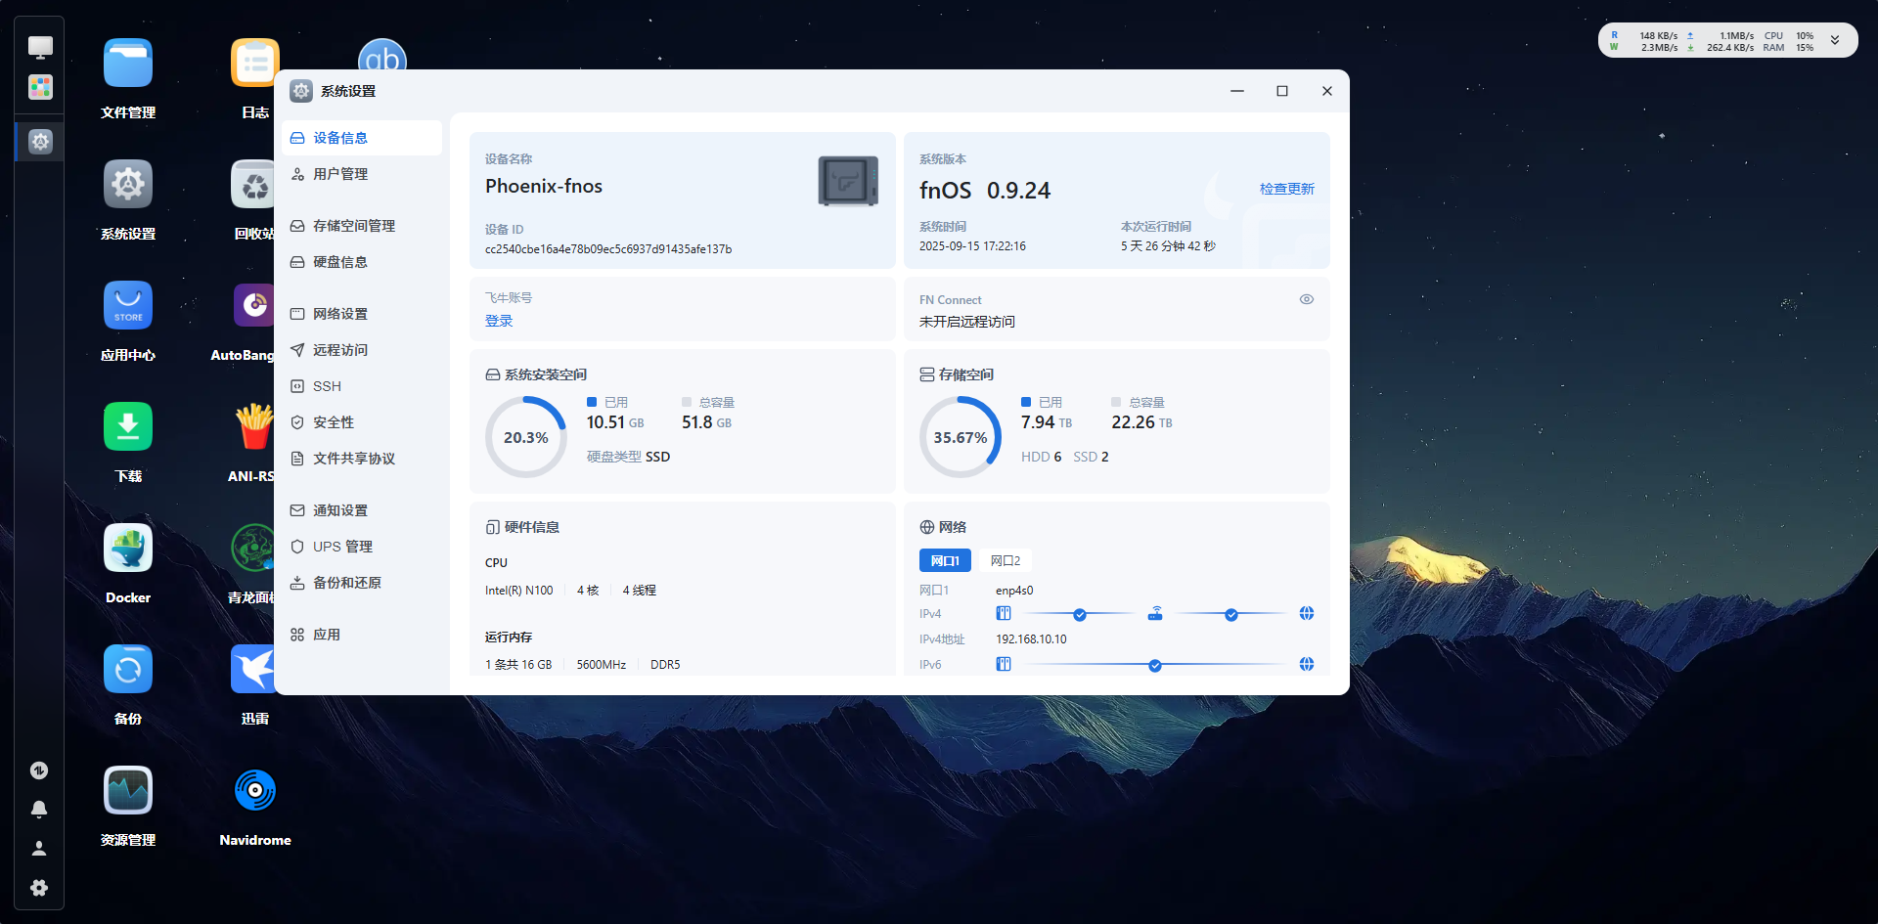Open 安全性 in the sidebar
The width and height of the screenshot is (1878, 924).
click(362, 422)
